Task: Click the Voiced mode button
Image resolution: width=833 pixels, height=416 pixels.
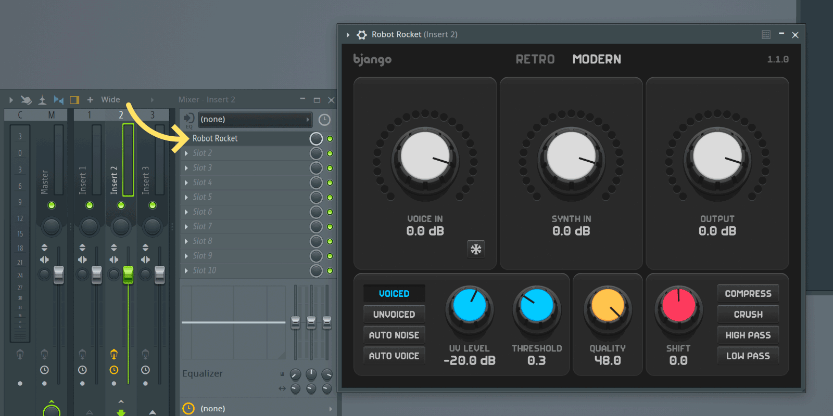Action: pyautogui.click(x=394, y=293)
